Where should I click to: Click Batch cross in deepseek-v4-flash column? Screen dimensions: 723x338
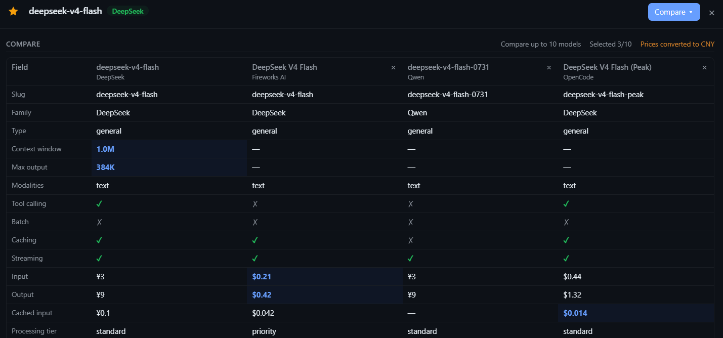pos(100,222)
